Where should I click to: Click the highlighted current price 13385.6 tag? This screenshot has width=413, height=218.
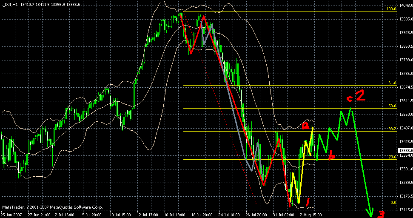tap(406, 151)
